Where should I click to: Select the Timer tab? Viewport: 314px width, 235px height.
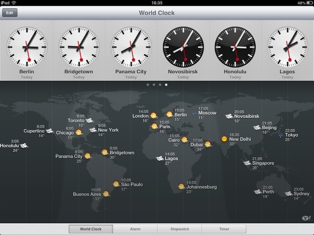[x=224, y=229]
